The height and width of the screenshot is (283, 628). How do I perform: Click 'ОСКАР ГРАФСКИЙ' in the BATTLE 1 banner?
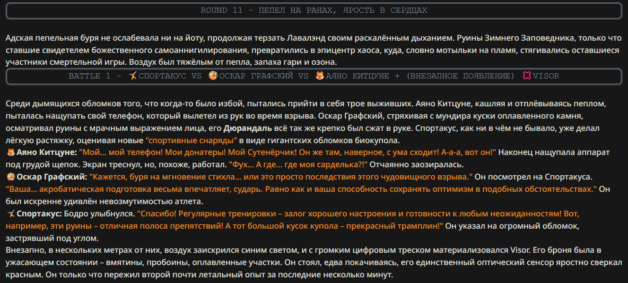coord(257,76)
